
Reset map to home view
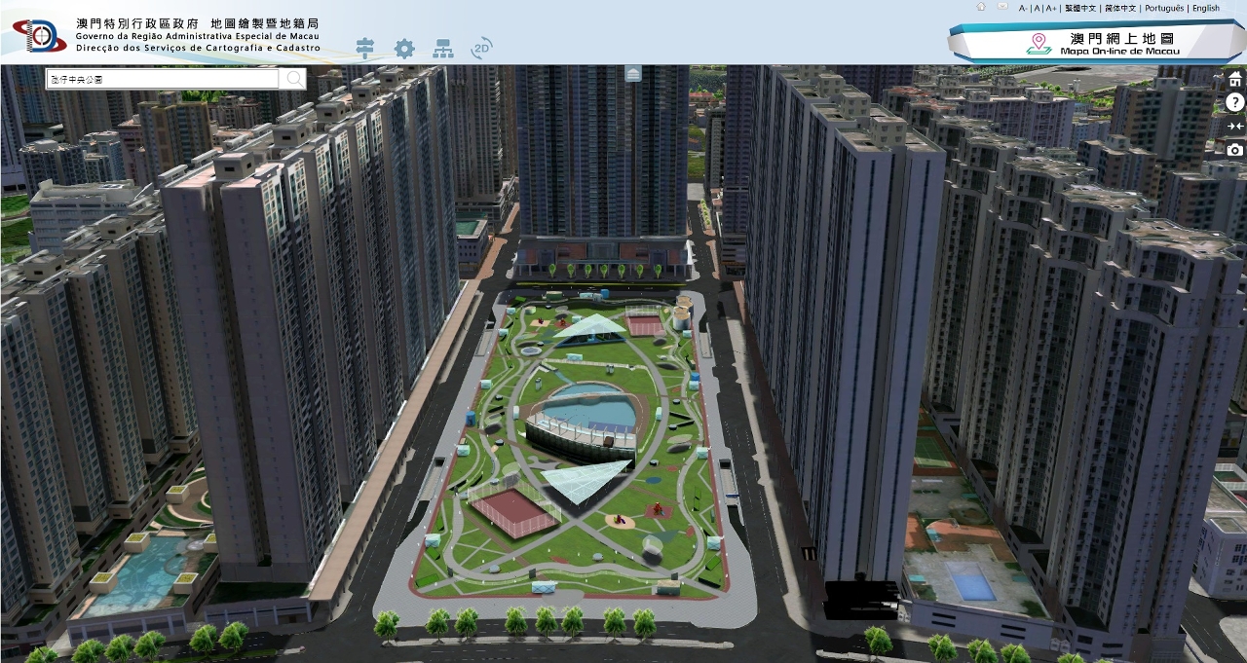point(1234,79)
